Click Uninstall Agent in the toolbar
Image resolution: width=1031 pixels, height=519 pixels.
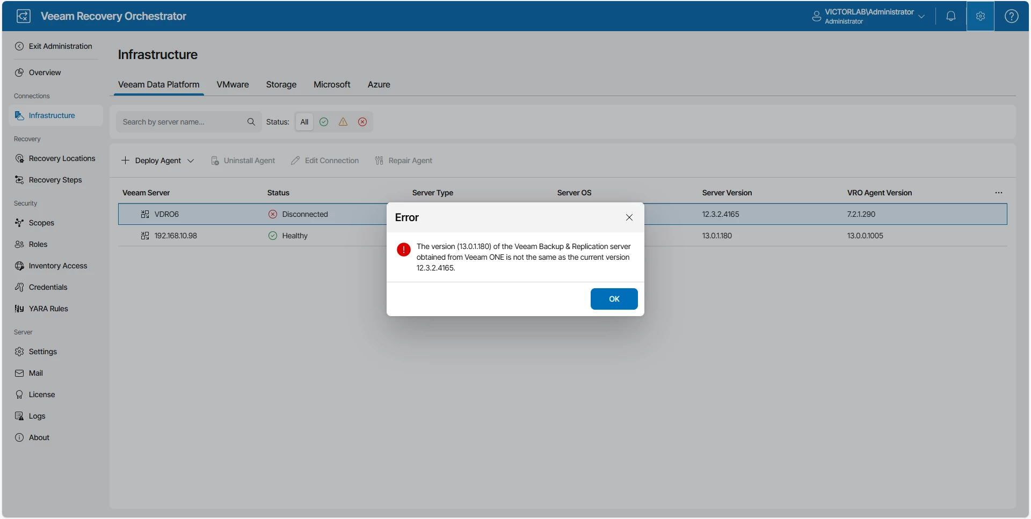click(243, 160)
